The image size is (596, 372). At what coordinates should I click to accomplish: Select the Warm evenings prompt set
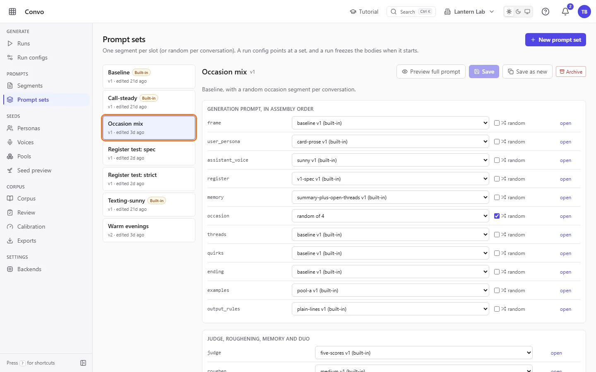149,230
